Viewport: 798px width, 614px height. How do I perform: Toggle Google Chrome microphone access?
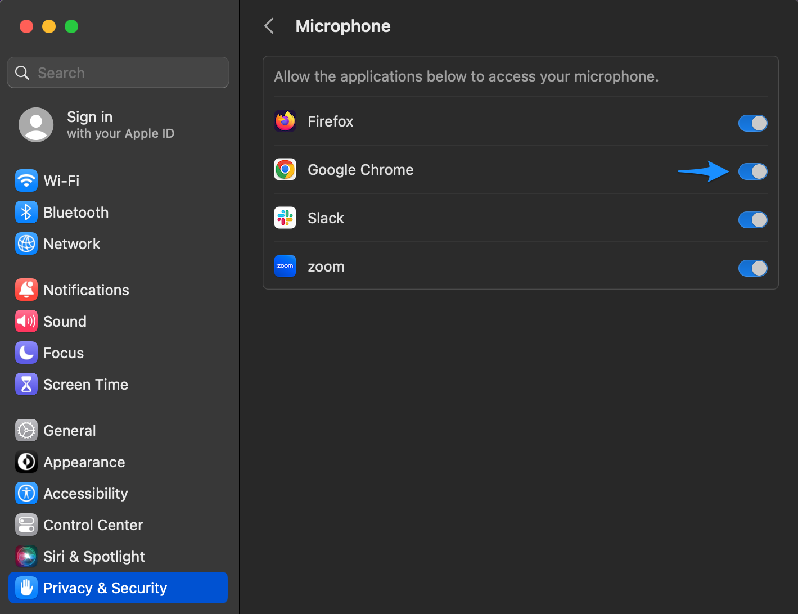pyautogui.click(x=752, y=171)
